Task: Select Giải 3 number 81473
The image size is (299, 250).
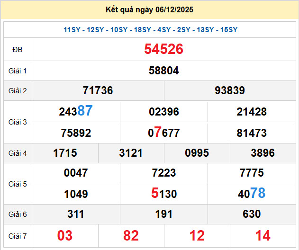Action: (251, 133)
